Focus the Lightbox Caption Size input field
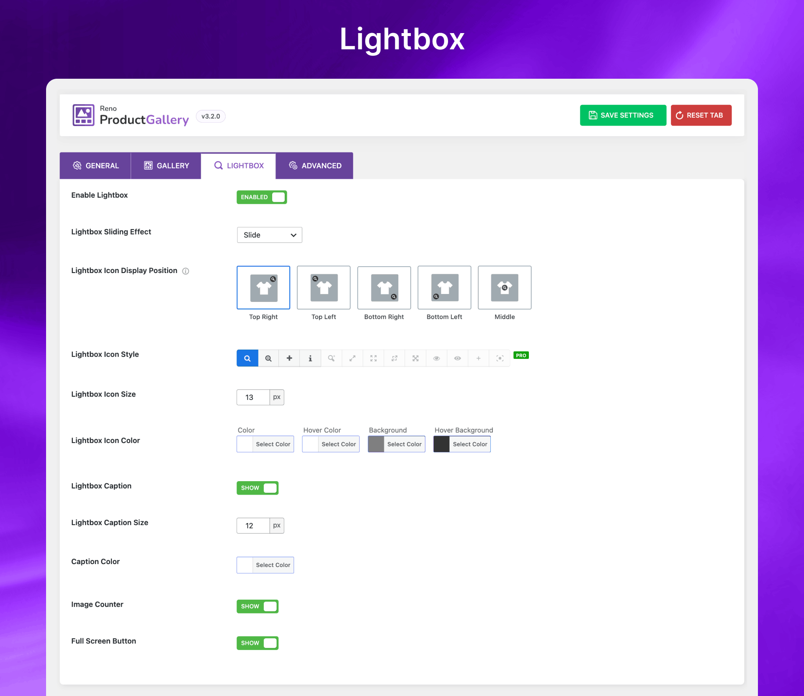 (253, 526)
